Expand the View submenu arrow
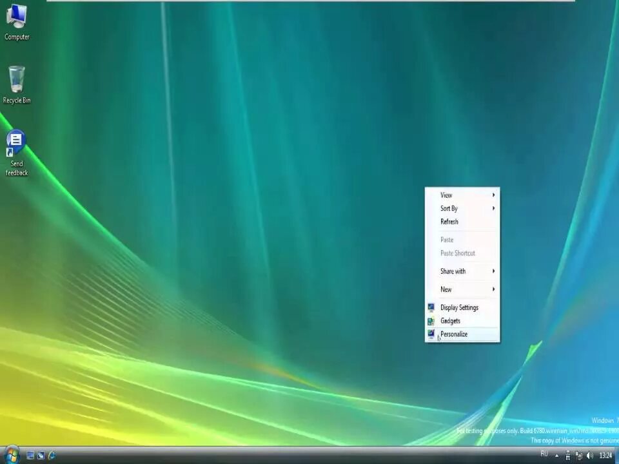The height and width of the screenshot is (464, 619). [493, 195]
